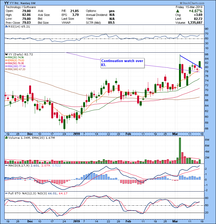Click the Dec label on price date axis
The image size is (216, 224).
tap(30, 134)
